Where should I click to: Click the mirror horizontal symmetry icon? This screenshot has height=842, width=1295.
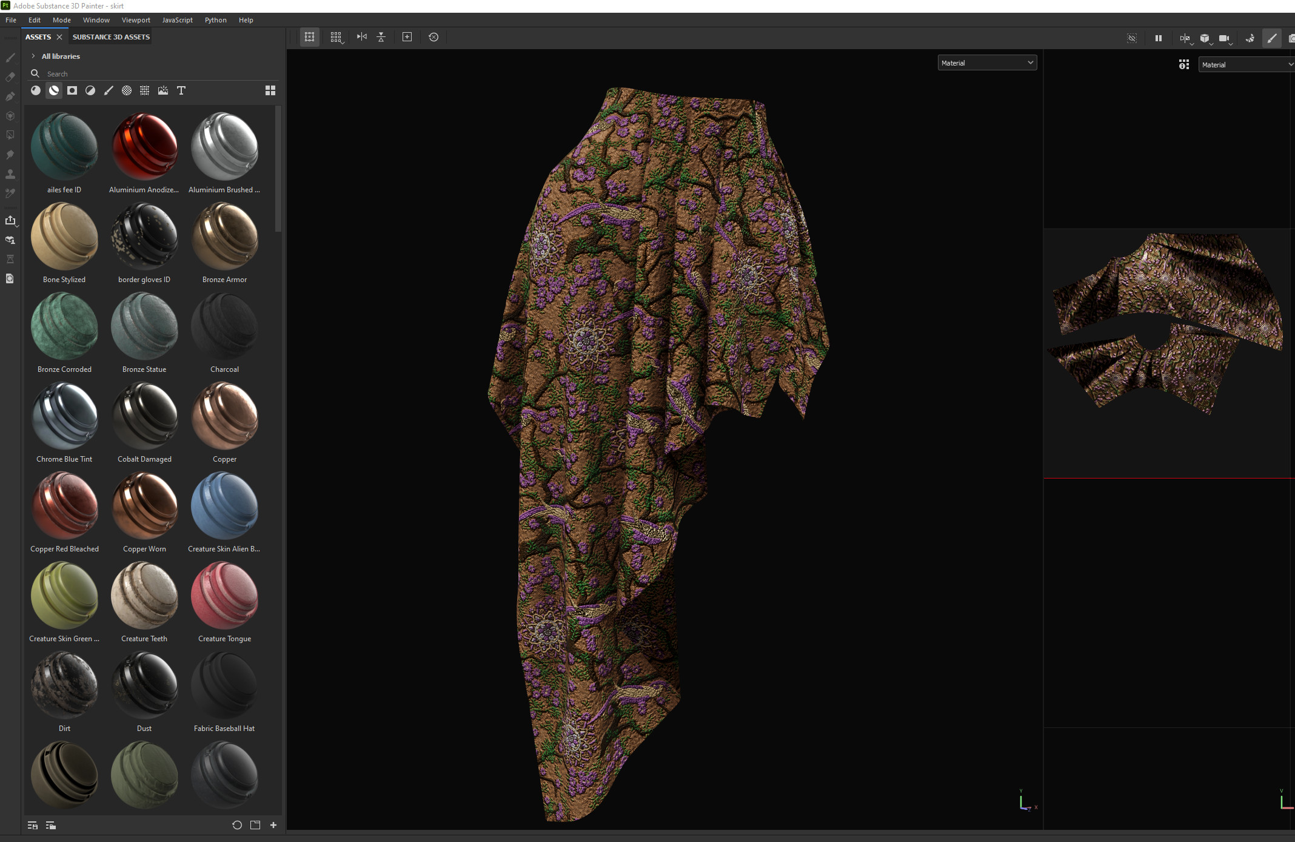362,37
